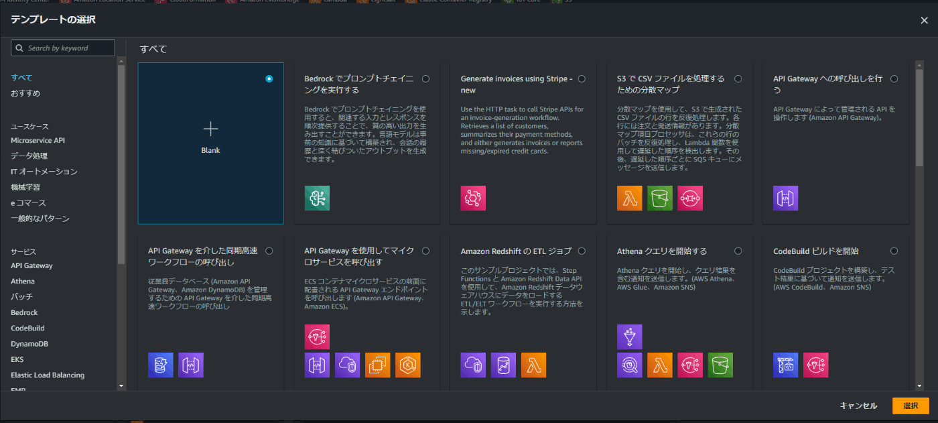Screen dimensions: 938x423
Task: Select the Bedrock prompt chaining template radio
Action: point(425,78)
